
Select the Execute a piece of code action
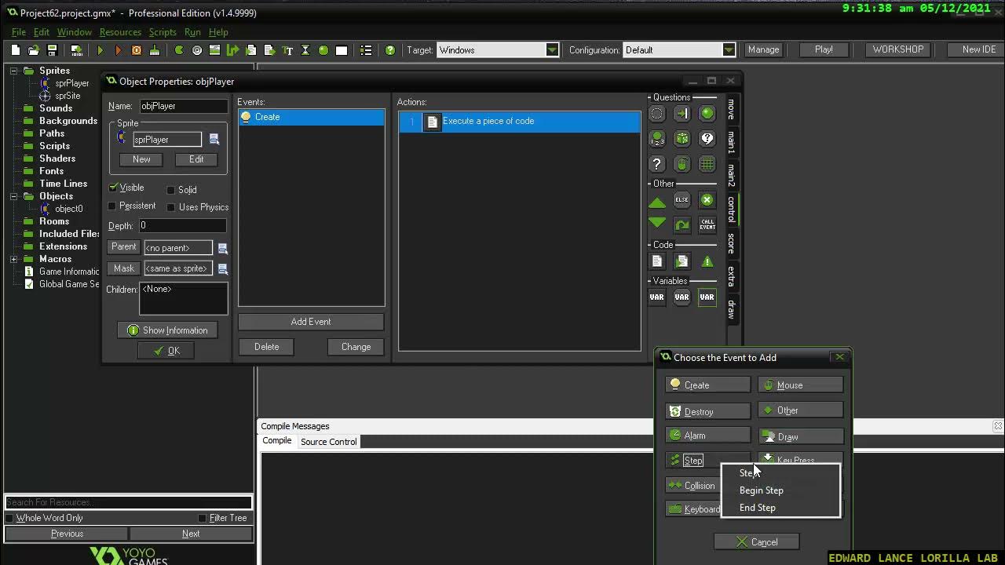click(520, 122)
